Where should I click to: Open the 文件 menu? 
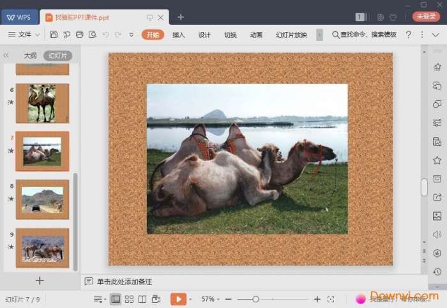coord(20,35)
